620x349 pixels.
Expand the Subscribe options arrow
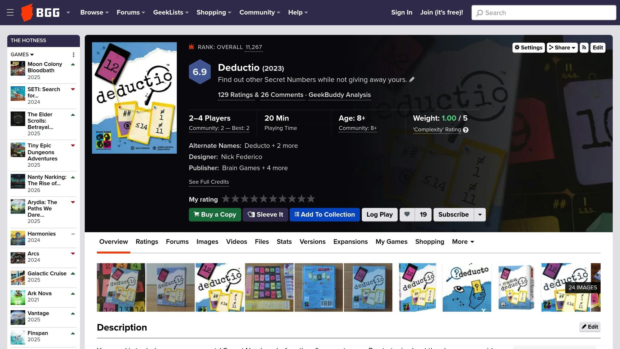pos(480,214)
